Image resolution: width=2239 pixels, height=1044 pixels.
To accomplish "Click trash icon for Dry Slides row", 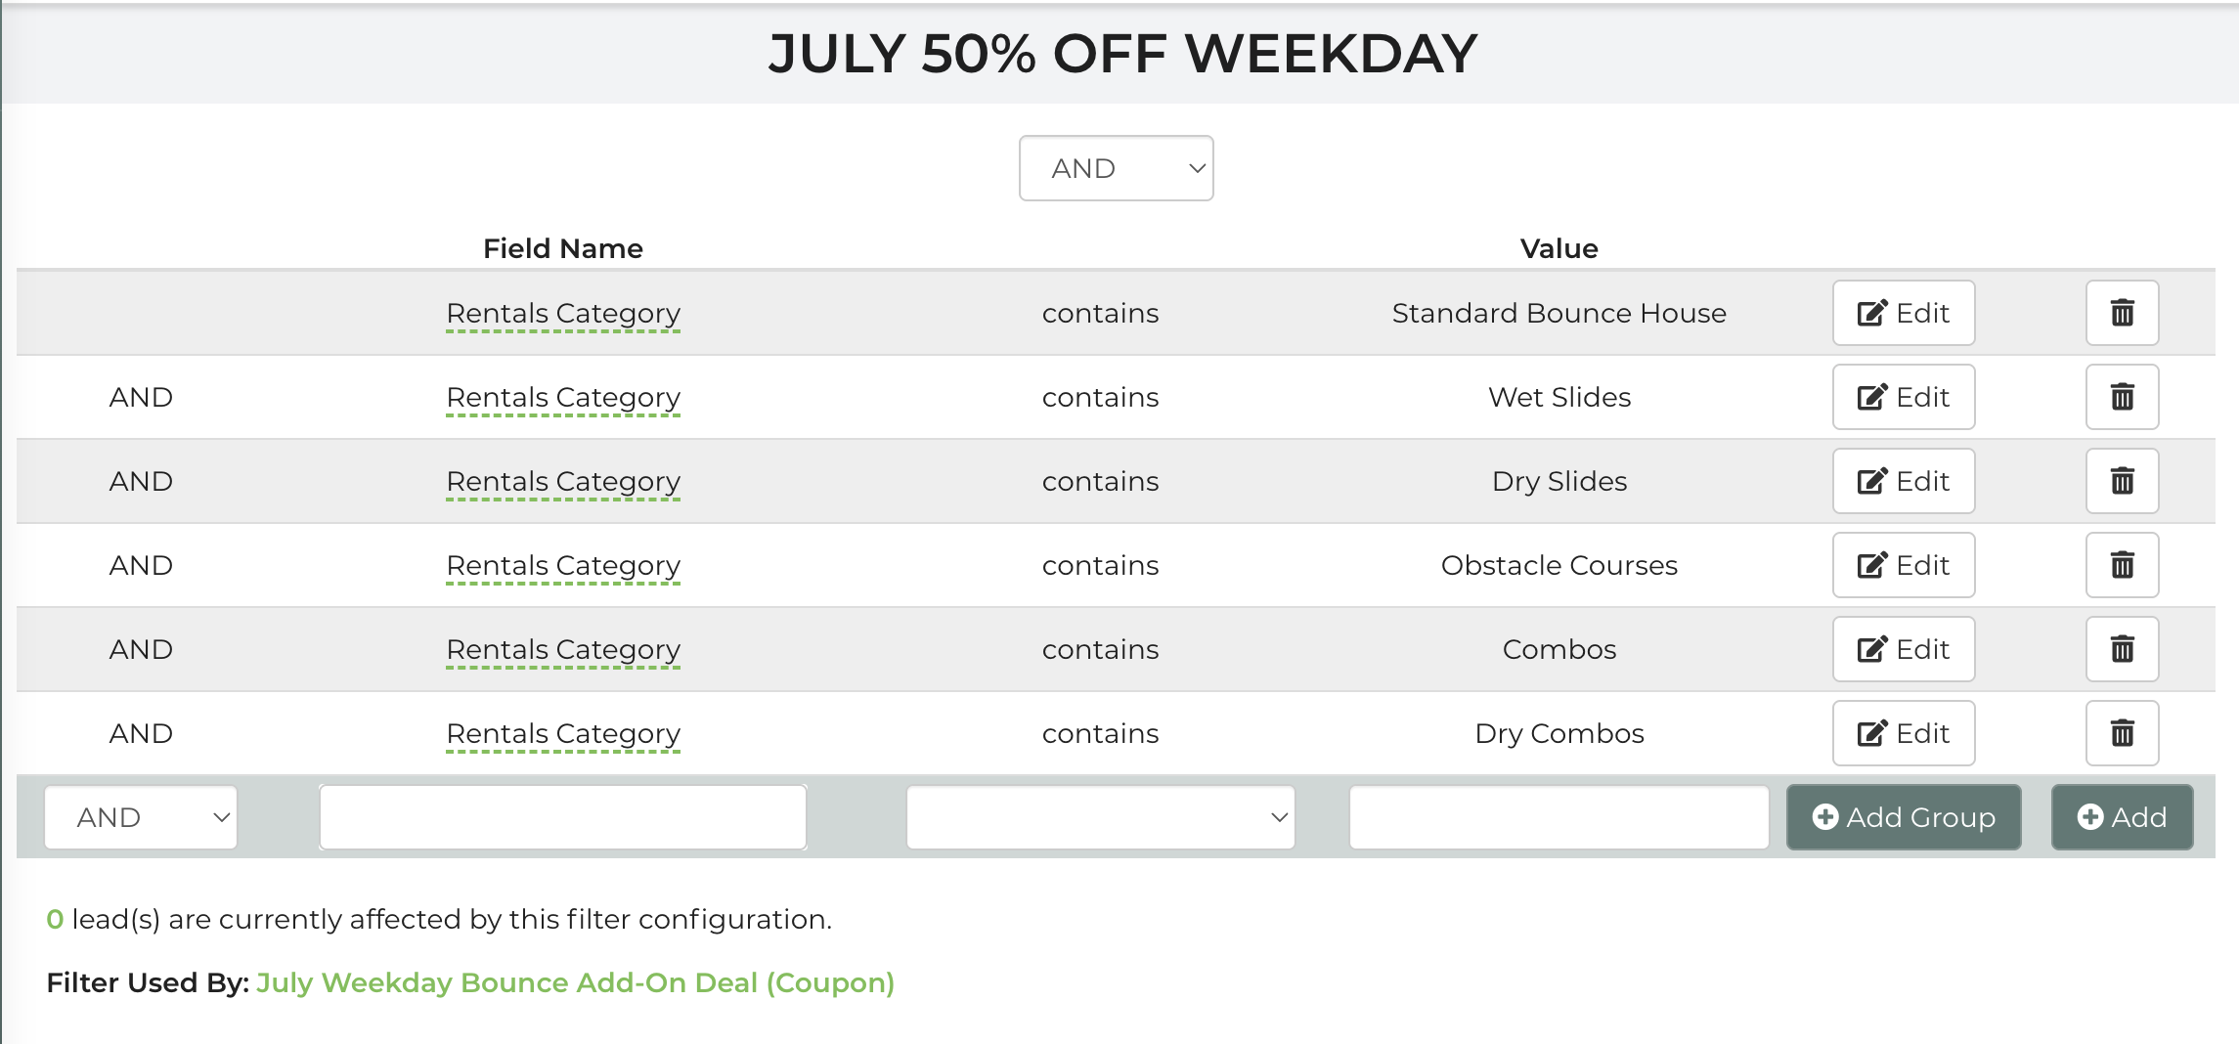I will 2122,481.
